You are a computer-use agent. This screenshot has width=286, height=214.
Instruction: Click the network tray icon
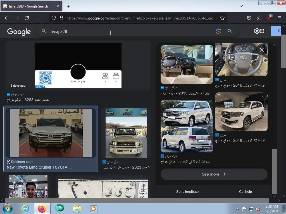point(251,209)
